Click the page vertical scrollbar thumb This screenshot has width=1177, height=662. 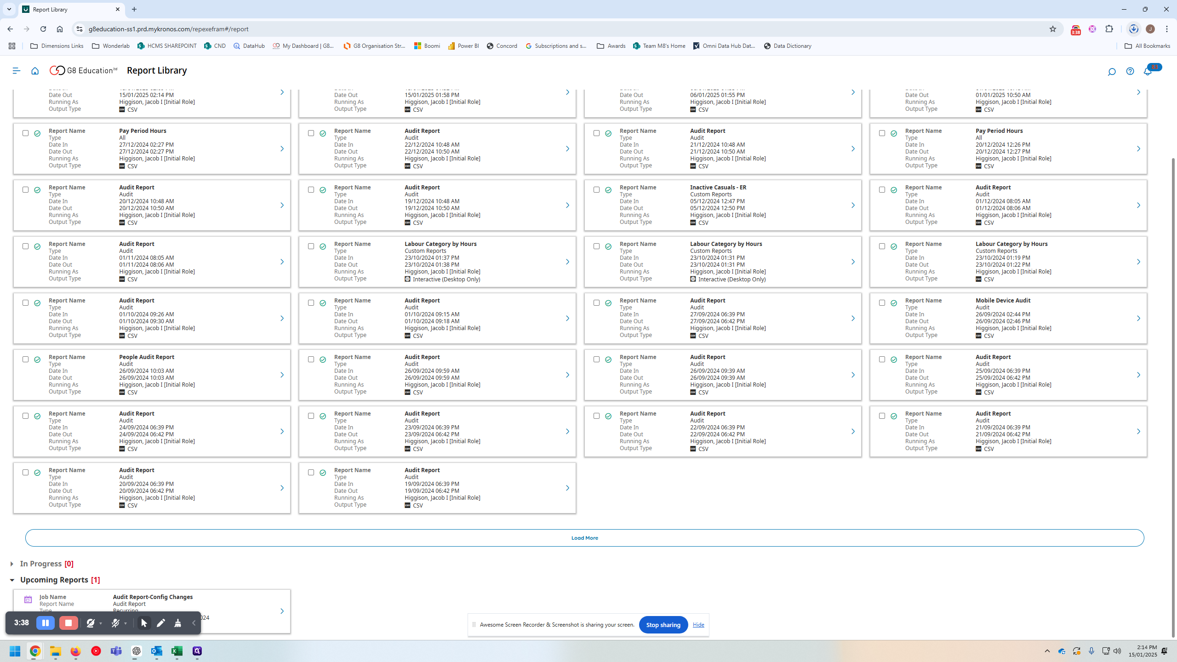click(1173, 398)
